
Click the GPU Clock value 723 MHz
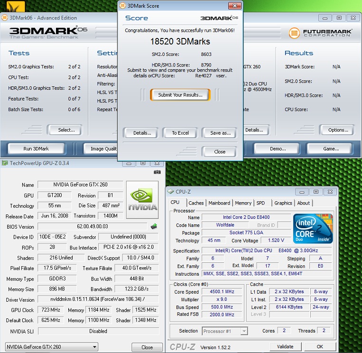(x=51, y=310)
